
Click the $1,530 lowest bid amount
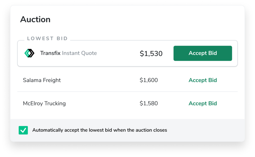(151, 54)
